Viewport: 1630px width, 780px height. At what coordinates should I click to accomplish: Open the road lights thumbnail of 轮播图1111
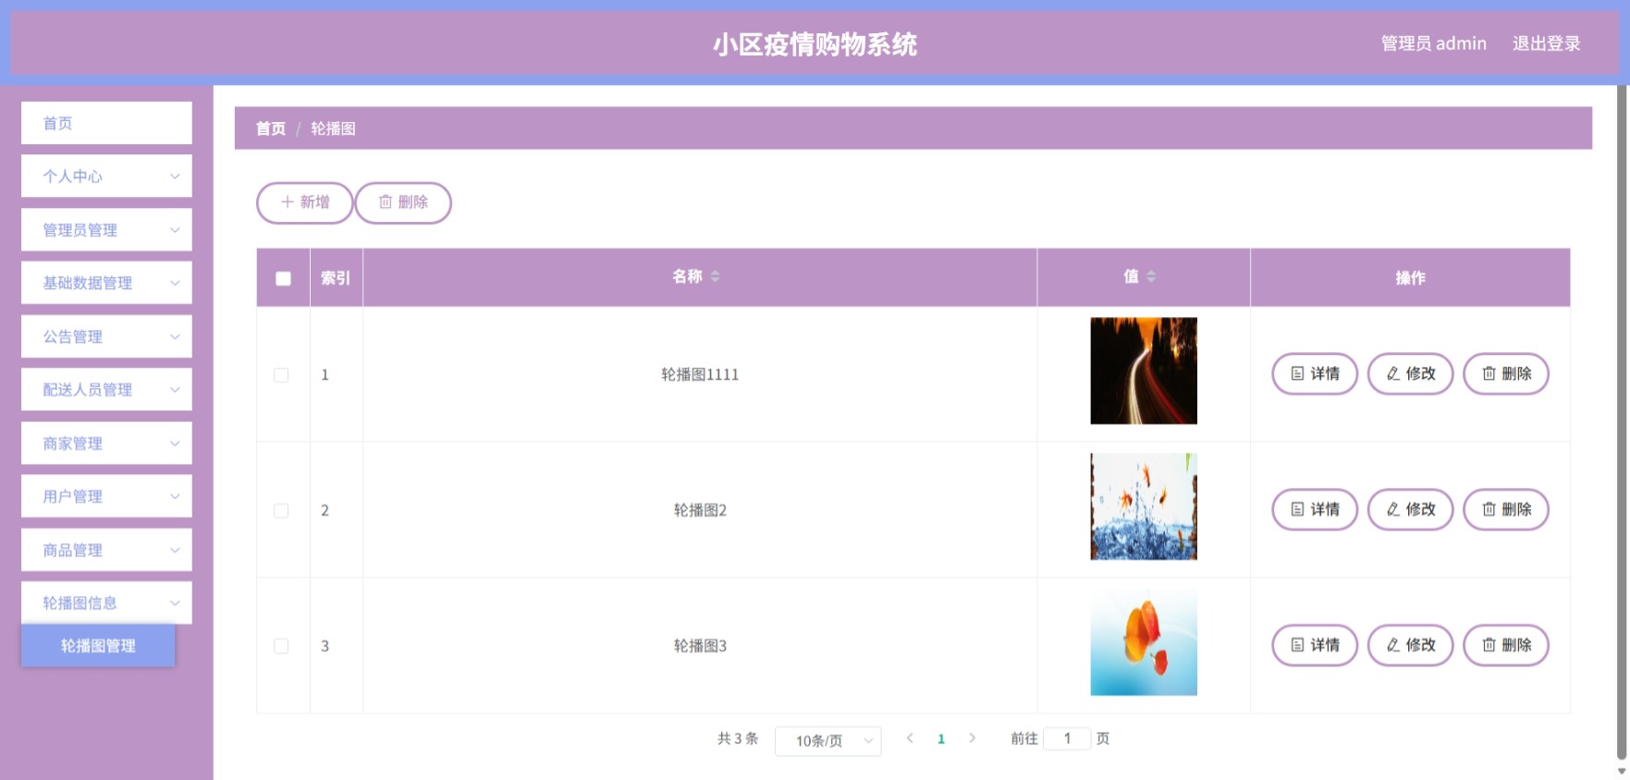(1144, 371)
